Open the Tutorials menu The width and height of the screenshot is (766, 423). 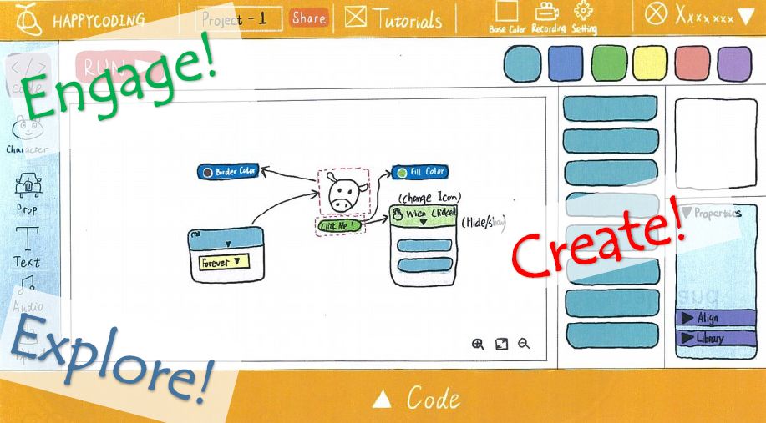393,18
